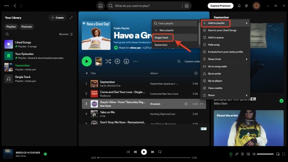Enable shuffle for the playlist header
Screen dimensions: 288x162
pos(108,61)
